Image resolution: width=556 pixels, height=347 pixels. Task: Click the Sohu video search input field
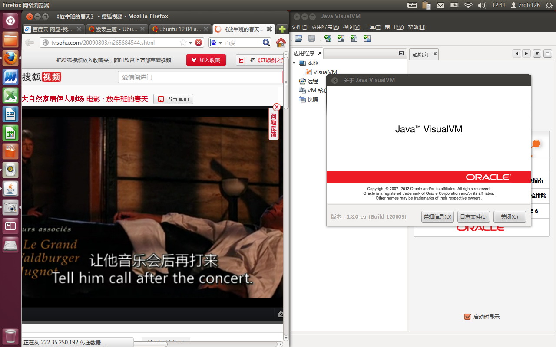click(200, 77)
